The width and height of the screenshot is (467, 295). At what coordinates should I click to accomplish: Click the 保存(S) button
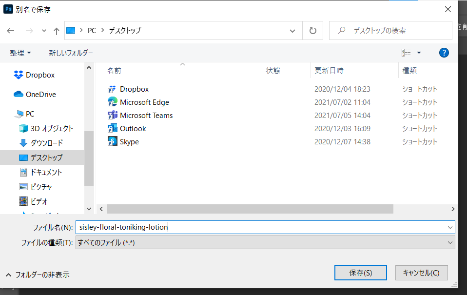pyautogui.click(x=360, y=273)
